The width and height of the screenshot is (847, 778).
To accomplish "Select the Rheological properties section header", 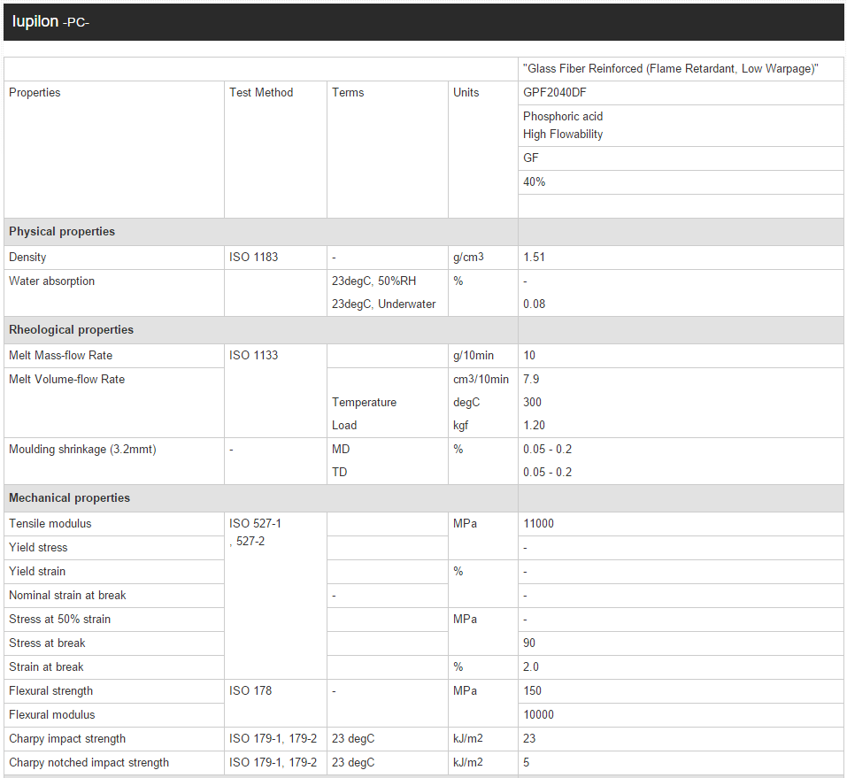I will click(71, 329).
